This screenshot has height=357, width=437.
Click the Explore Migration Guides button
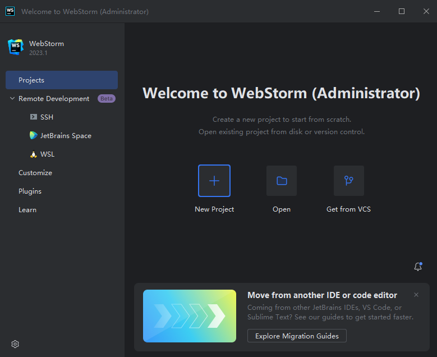pyautogui.click(x=297, y=336)
